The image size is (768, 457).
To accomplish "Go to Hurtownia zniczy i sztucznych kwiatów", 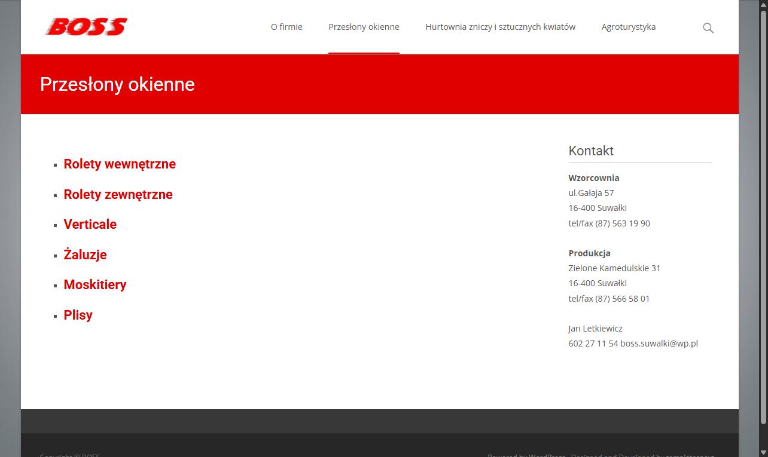I will pos(501,27).
